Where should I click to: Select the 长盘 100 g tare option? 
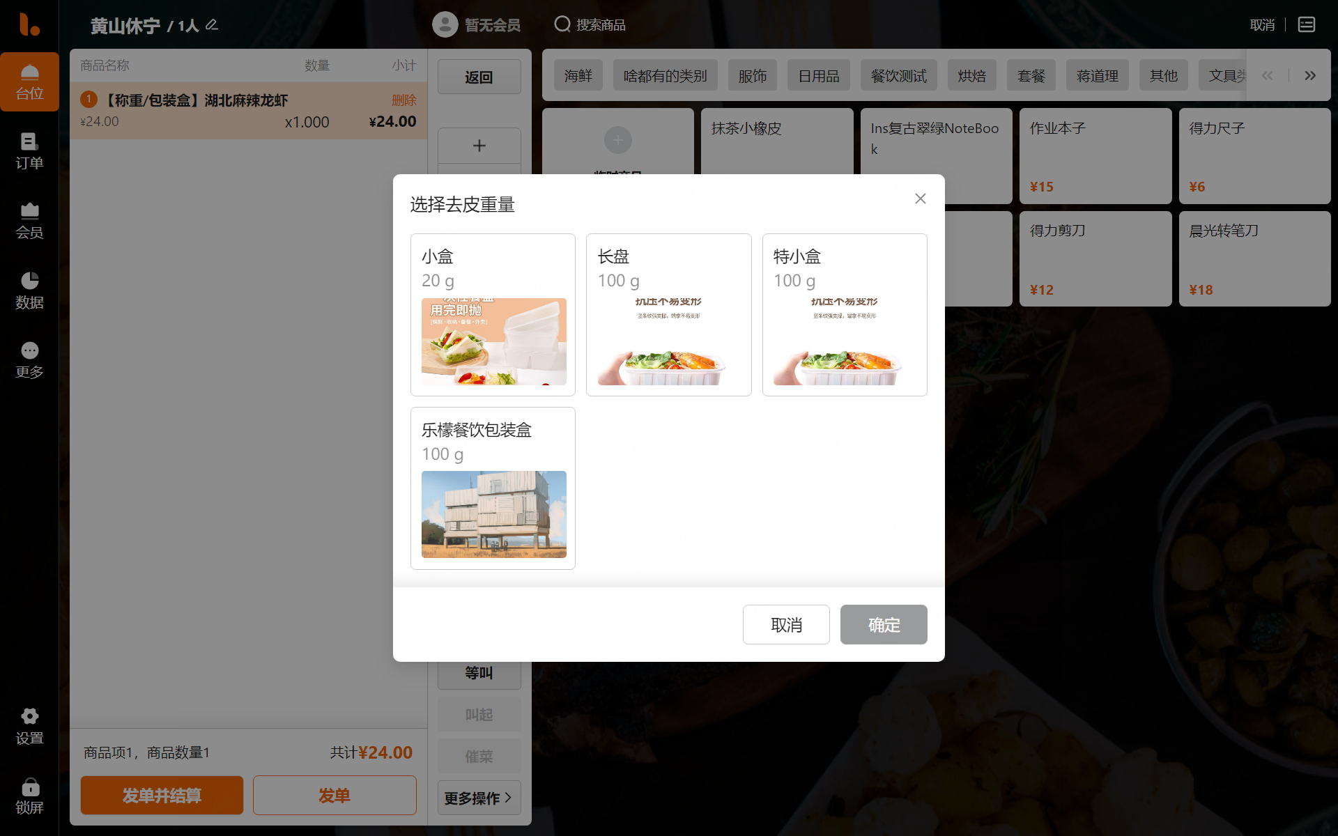point(668,315)
